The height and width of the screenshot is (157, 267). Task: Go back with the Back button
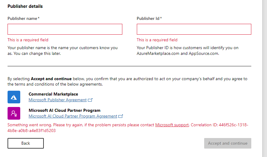click(26, 143)
